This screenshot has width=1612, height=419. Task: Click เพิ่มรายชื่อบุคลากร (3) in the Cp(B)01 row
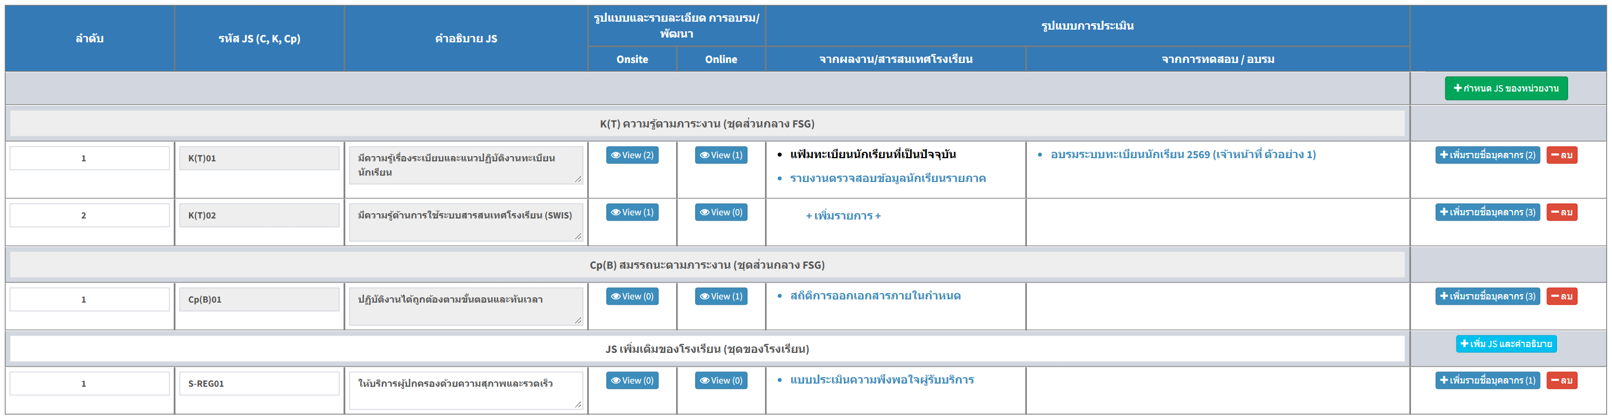point(1488,296)
